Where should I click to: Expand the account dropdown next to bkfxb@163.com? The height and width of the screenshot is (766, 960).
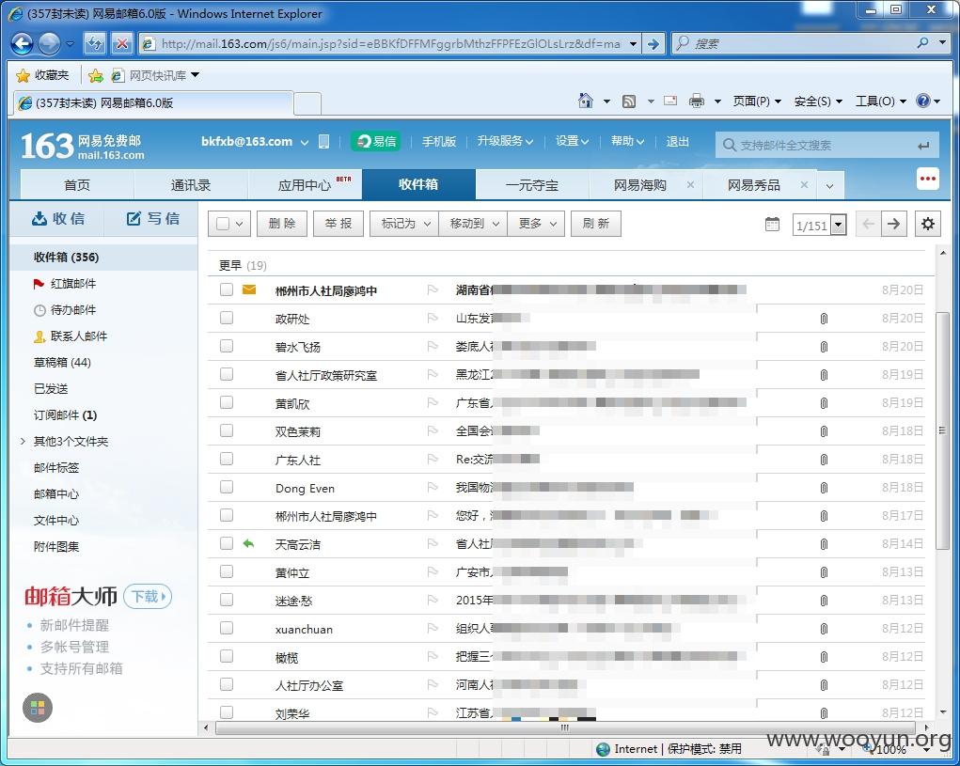tap(305, 143)
